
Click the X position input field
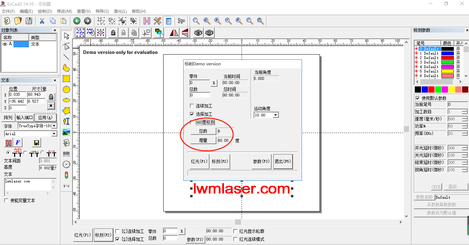pos(18,94)
